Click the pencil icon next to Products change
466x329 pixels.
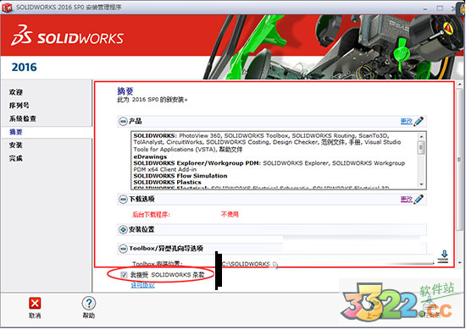(419, 121)
